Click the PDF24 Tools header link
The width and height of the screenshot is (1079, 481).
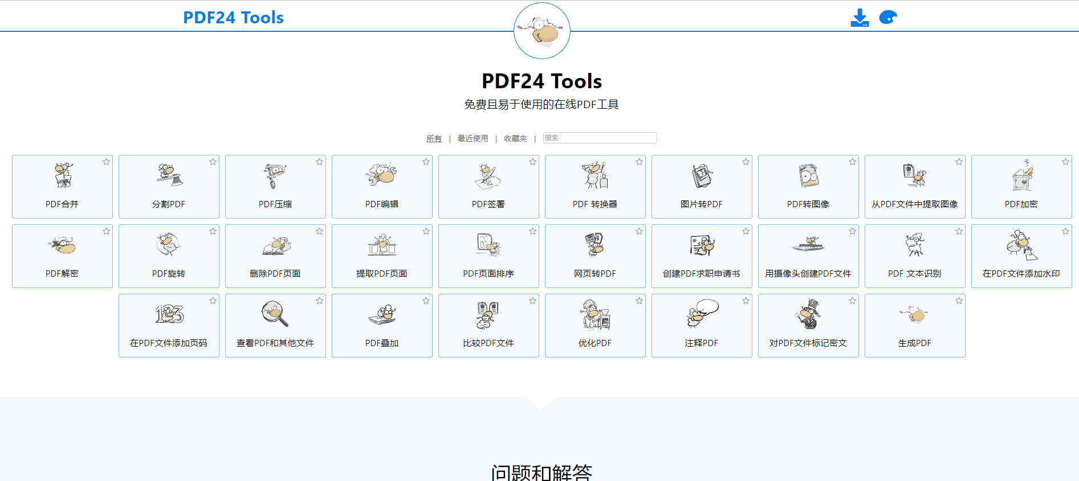click(233, 18)
